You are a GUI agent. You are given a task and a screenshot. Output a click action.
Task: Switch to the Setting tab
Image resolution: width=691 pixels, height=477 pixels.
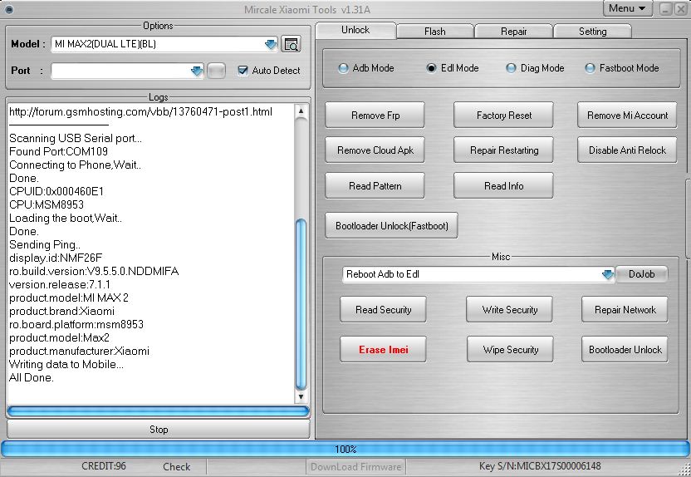(592, 32)
